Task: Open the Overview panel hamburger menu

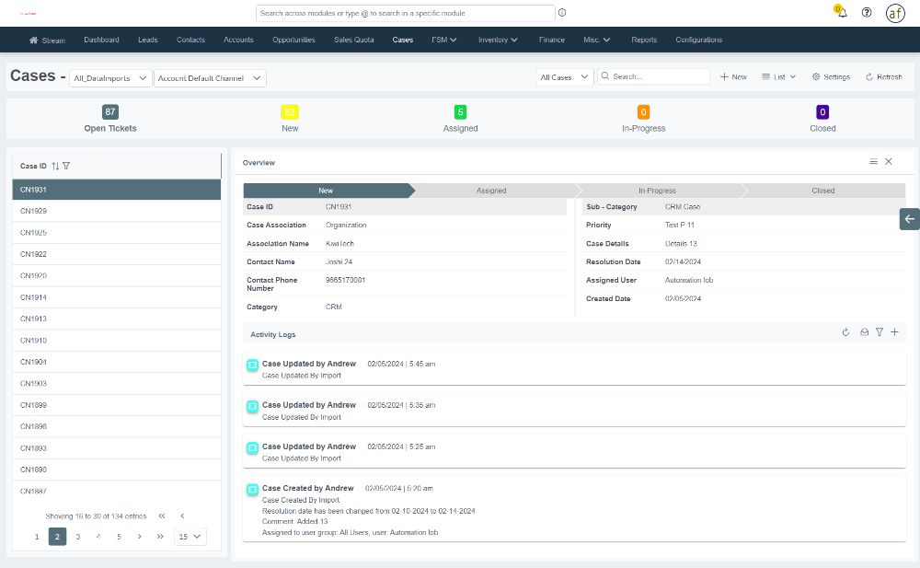Action: (x=873, y=162)
